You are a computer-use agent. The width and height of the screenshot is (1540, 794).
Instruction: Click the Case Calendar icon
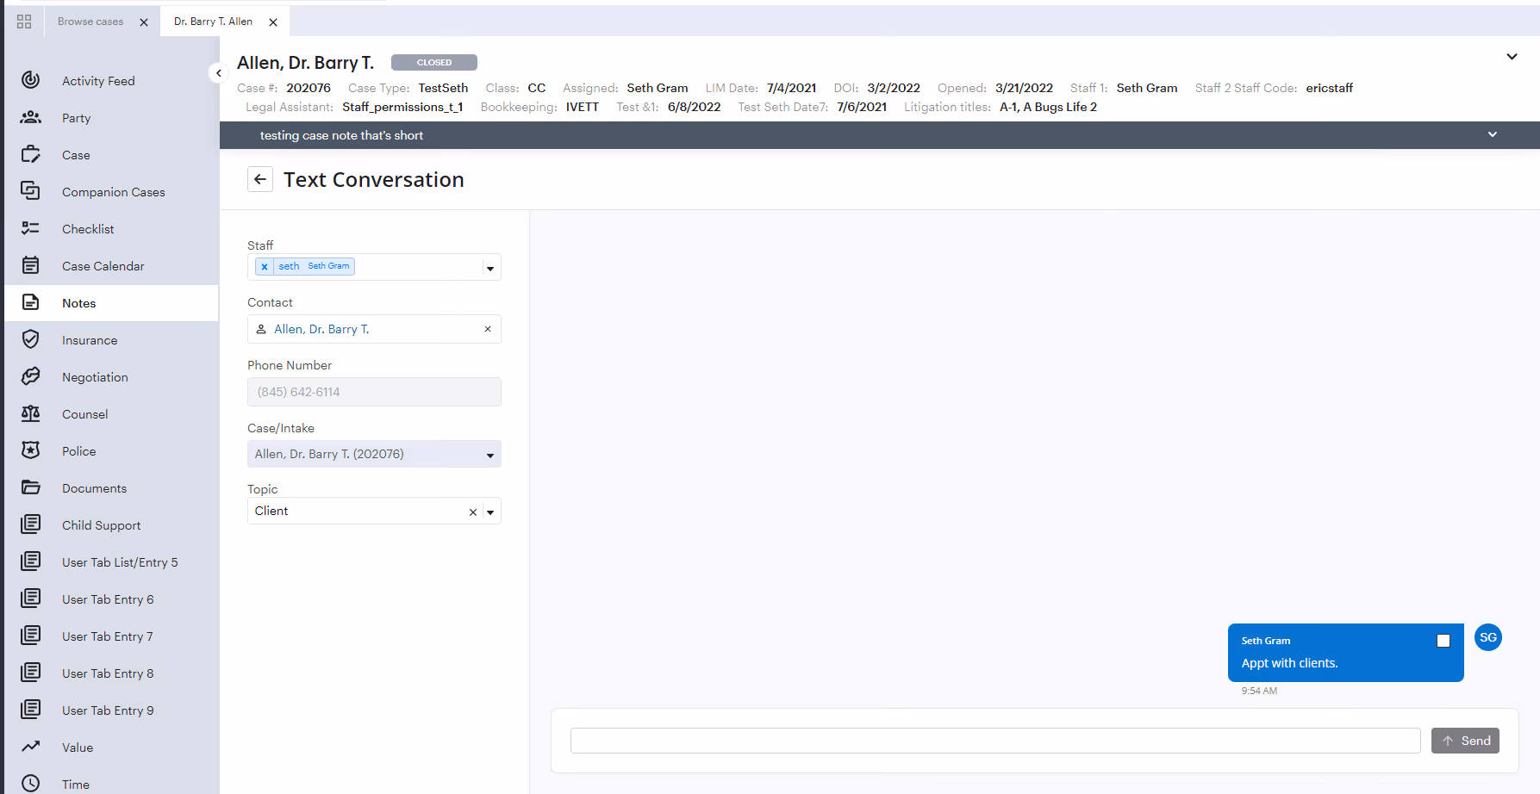pyautogui.click(x=30, y=265)
